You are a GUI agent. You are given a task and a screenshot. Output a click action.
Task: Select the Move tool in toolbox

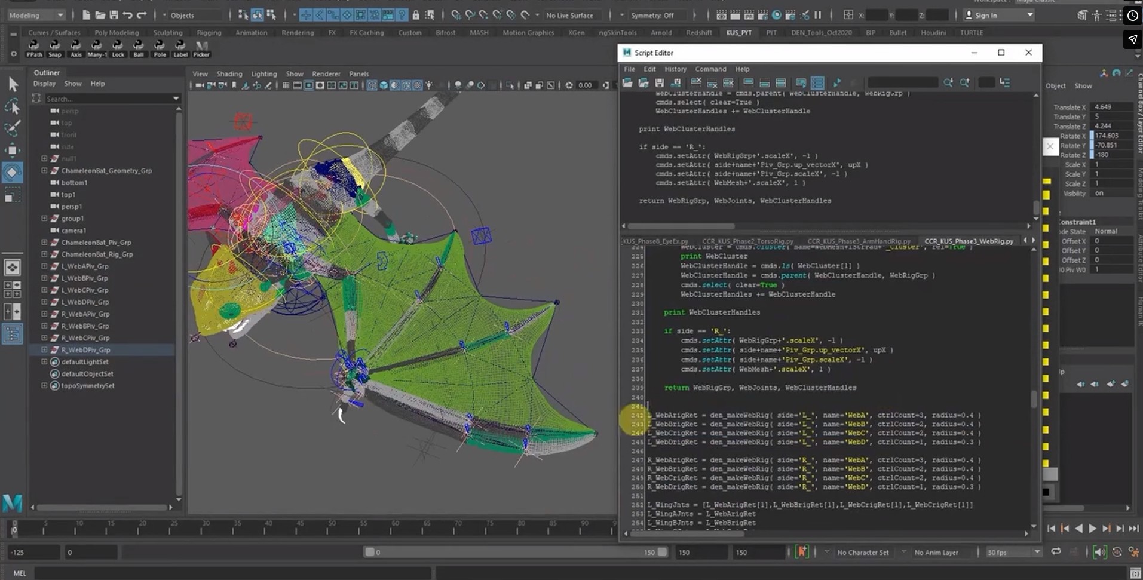pyautogui.click(x=13, y=150)
